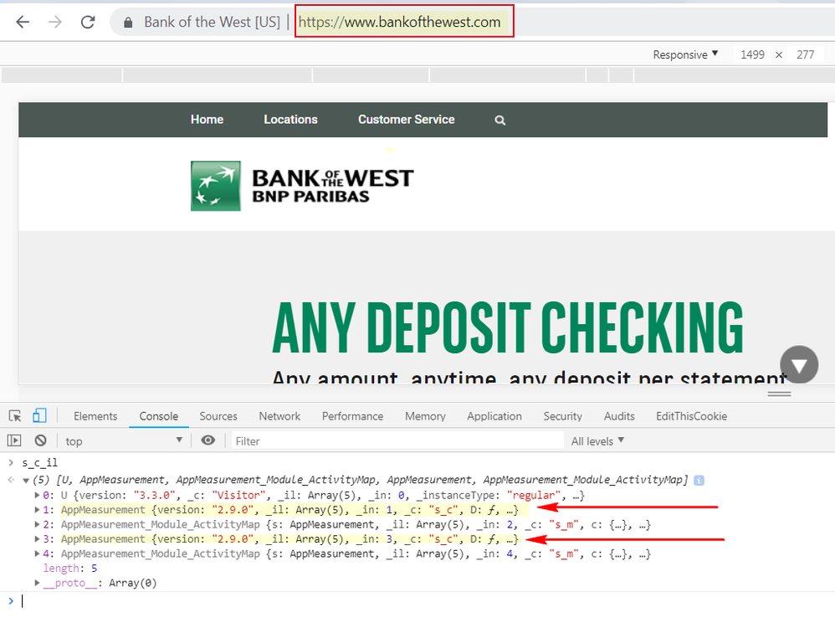
Task: Click the console Filter input field
Action: [397, 440]
